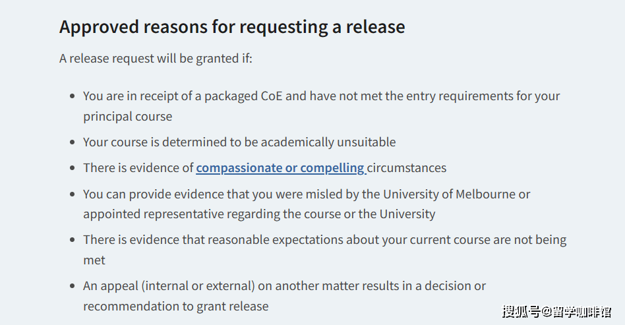Click the bullet dot before "Your course is determined"
Image resolution: width=625 pixels, height=325 pixels.
click(72, 142)
